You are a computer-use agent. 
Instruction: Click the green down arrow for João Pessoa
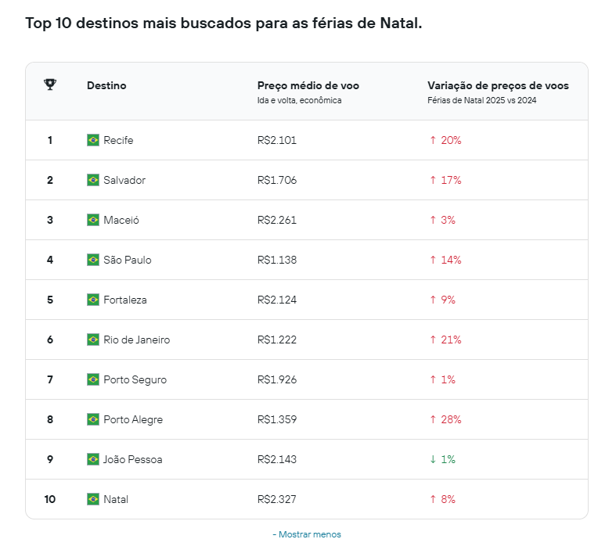(433, 459)
